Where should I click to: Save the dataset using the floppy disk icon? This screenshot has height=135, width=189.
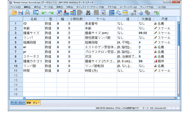(x=21, y=13)
